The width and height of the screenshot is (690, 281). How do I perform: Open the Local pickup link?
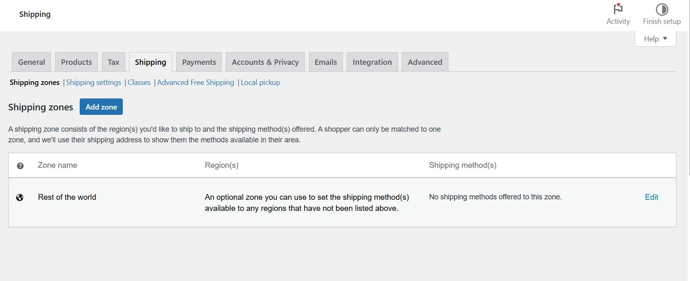(x=260, y=82)
